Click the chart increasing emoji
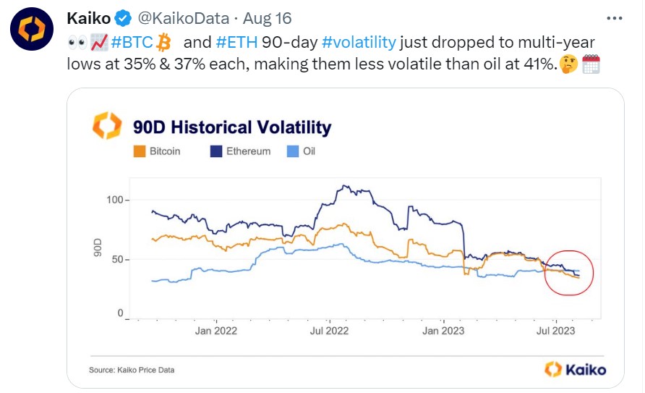 pyautogui.click(x=99, y=43)
